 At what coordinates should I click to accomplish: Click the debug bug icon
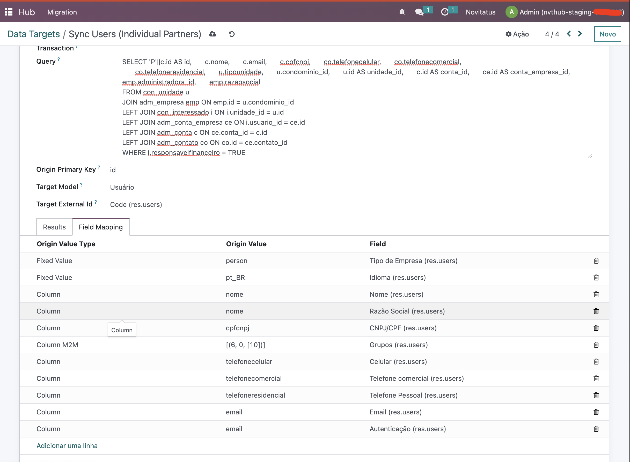coord(402,12)
